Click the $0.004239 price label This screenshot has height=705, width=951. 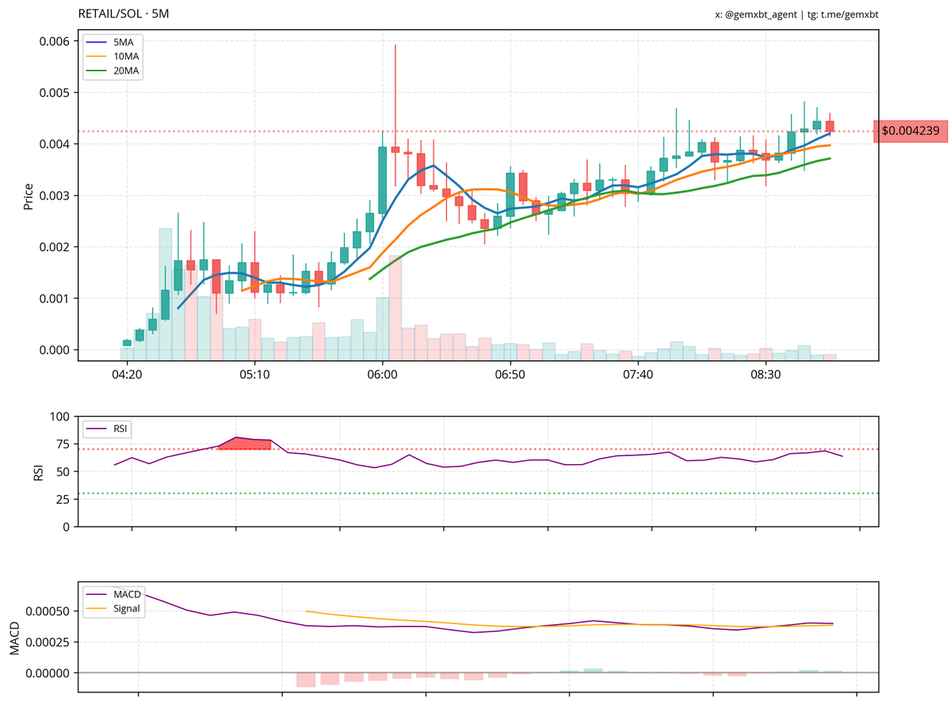[x=910, y=131]
